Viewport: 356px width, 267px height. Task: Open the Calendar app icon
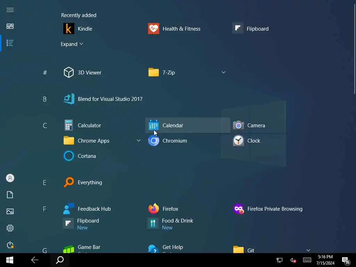coord(153,125)
